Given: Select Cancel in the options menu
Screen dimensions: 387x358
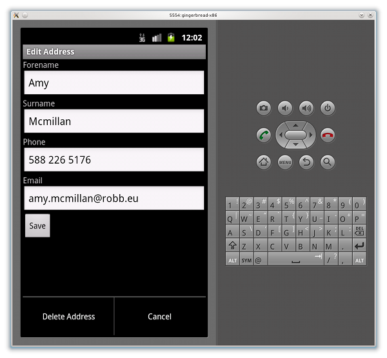Looking at the screenshot, I should click(160, 317).
